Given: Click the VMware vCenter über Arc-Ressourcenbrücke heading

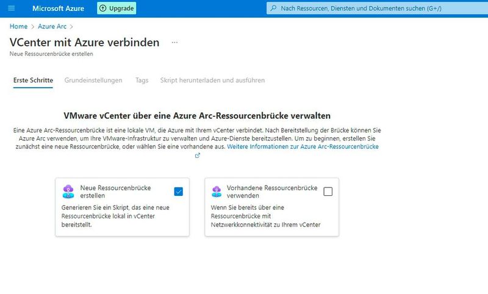Looking at the screenshot, I should click(197, 116).
